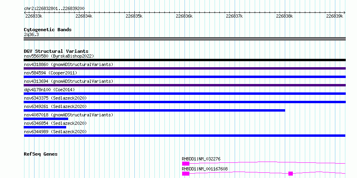Select the blue nsv6343375 variant bar
357x178 pixels.
tap(185, 102)
